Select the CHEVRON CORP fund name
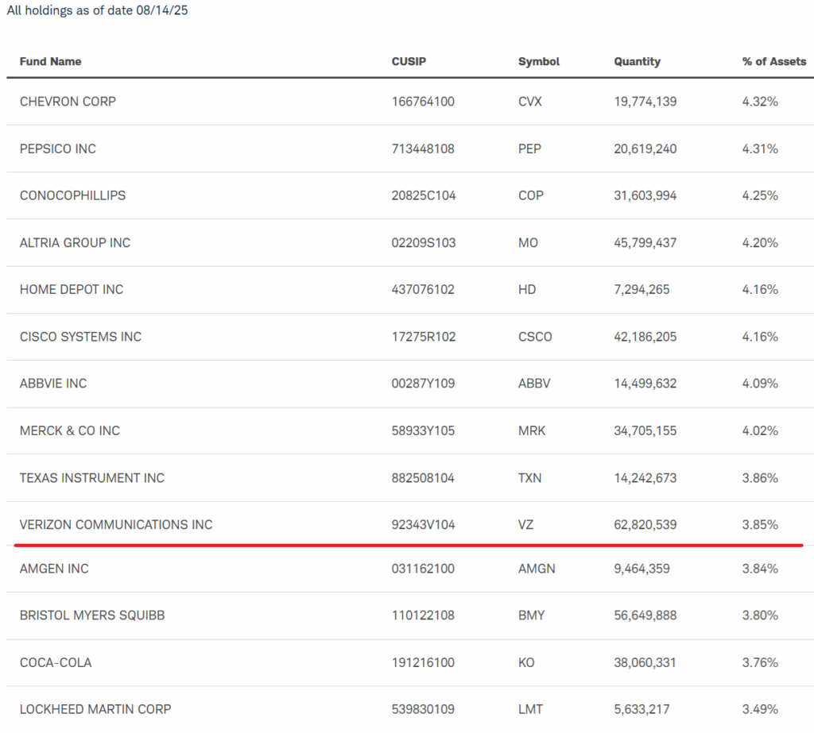This screenshot has width=814, height=733. coord(68,101)
